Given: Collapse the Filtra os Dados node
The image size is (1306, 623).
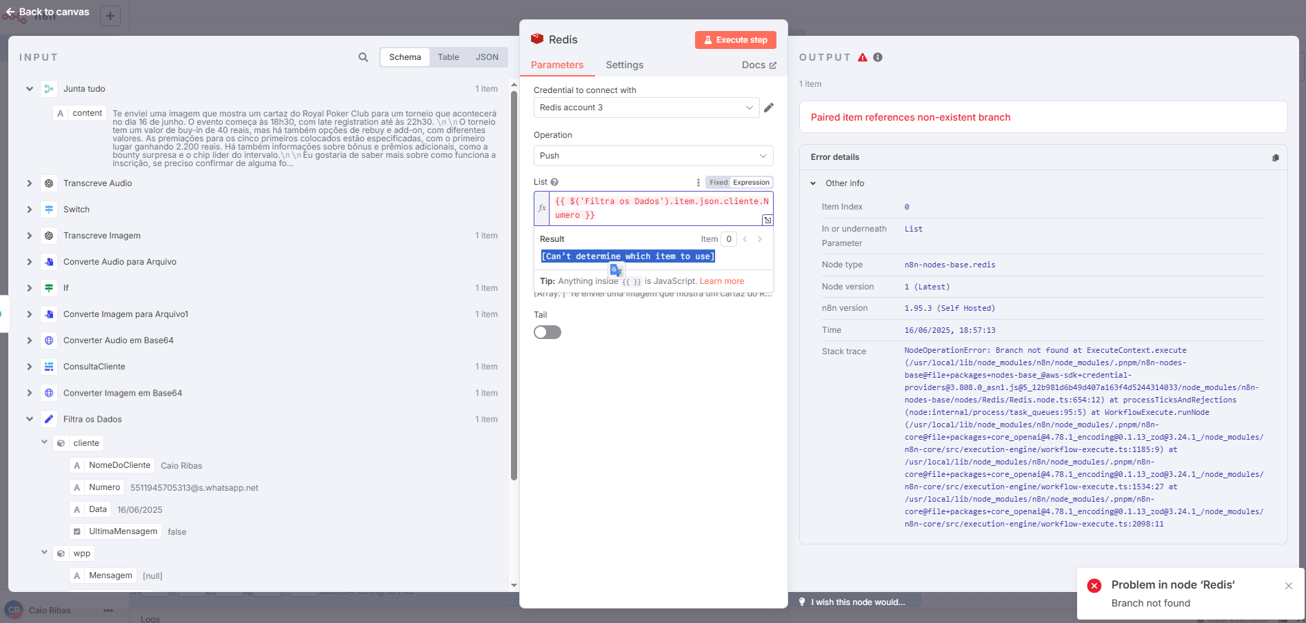Looking at the screenshot, I should pyautogui.click(x=30, y=419).
